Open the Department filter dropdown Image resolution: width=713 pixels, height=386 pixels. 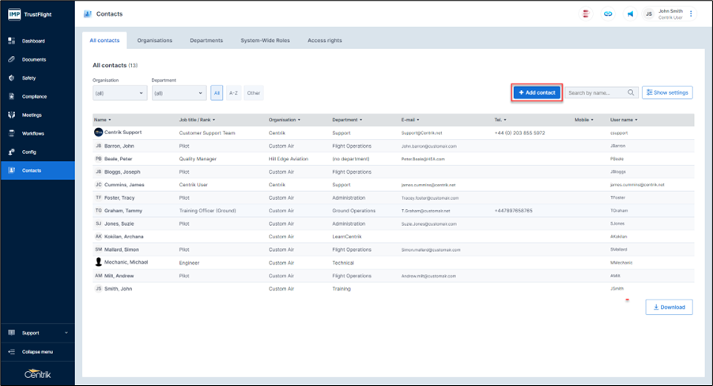coord(179,93)
